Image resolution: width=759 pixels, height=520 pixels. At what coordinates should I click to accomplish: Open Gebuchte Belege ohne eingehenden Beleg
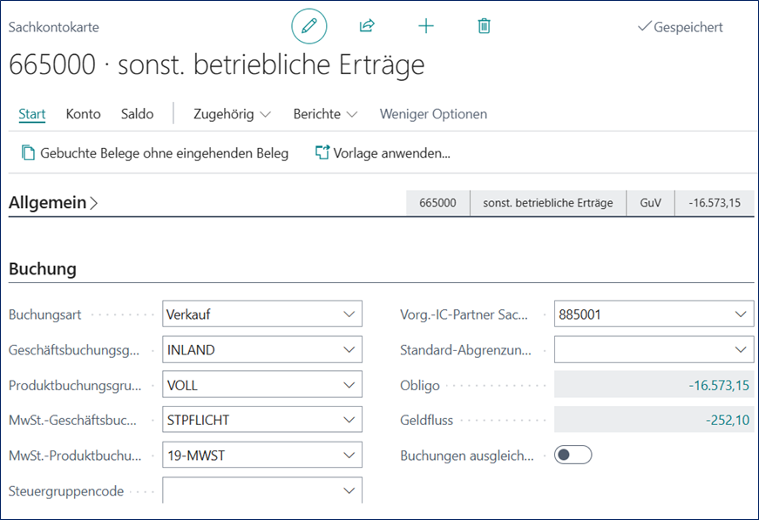(155, 153)
